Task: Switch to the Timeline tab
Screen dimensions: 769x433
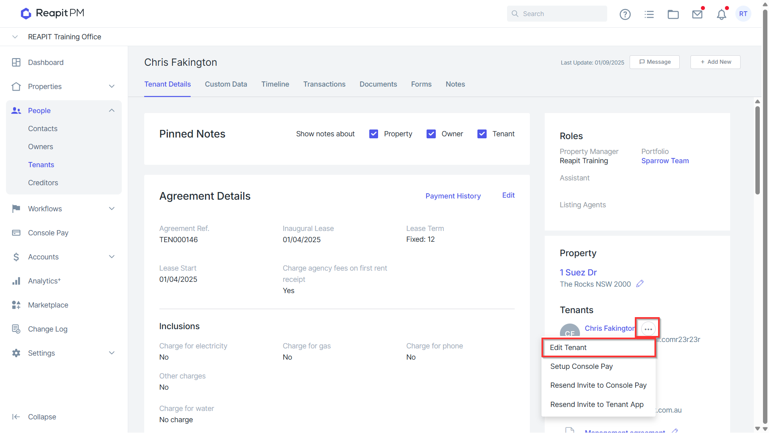Action: 275,84
